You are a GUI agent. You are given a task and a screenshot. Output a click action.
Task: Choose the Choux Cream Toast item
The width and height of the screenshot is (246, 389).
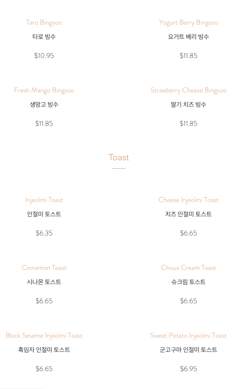[188, 268]
